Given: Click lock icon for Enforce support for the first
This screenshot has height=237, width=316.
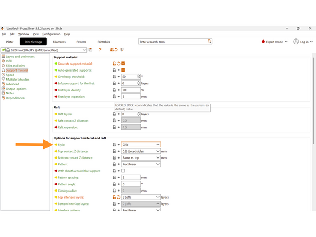Looking at the screenshot, I should 114,83.
